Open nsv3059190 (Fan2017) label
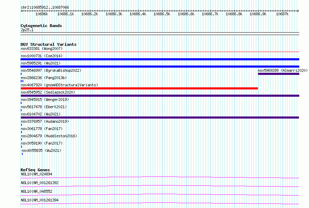The width and height of the screenshot is (309, 208). click(x=42, y=143)
